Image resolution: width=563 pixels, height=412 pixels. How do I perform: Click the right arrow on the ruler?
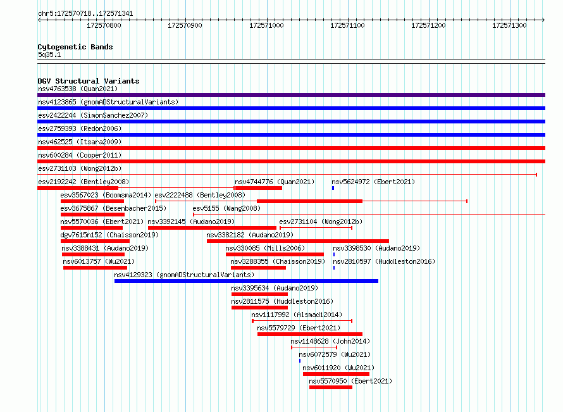coord(543,20)
